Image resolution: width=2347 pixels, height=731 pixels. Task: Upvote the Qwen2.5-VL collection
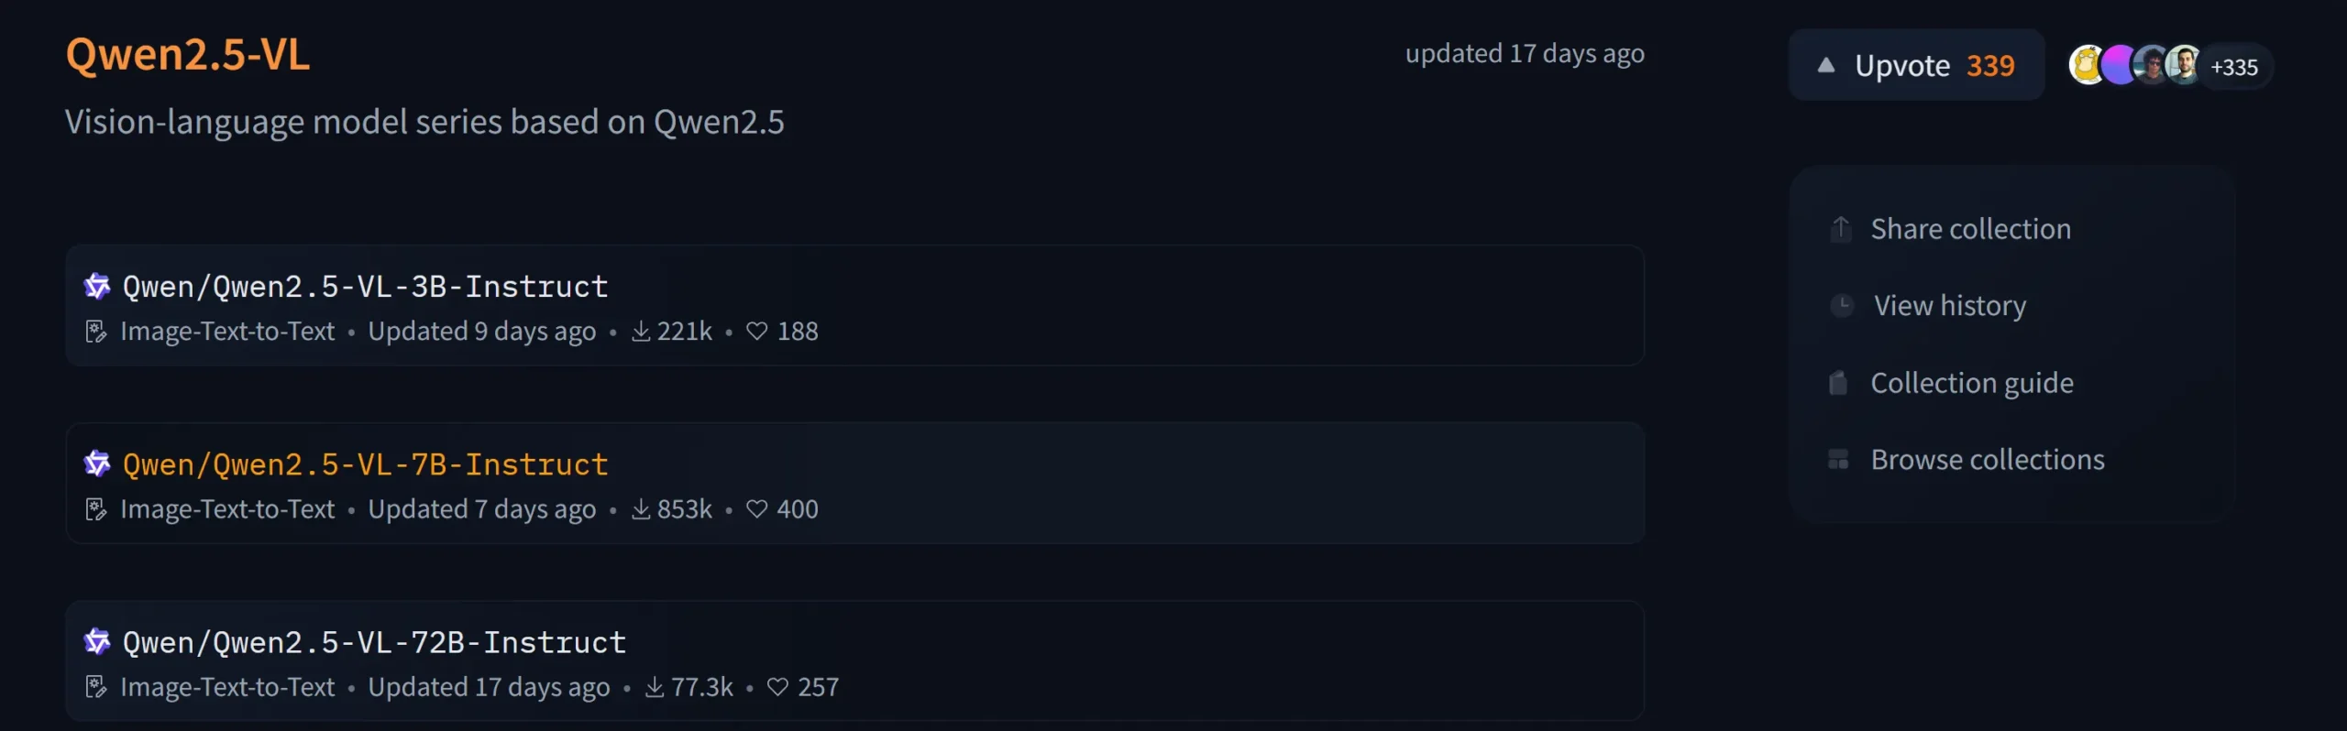tap(1916, 65)
